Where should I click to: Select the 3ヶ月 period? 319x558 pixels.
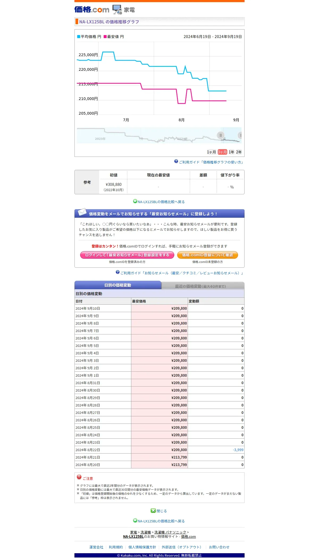(x=222, y=152)
